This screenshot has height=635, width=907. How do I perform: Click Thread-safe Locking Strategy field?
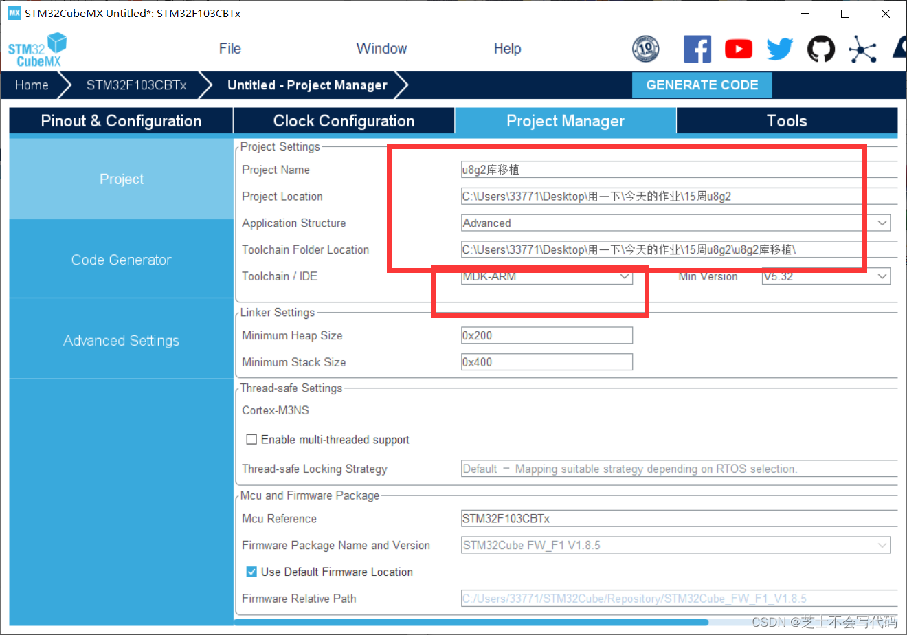679,469
